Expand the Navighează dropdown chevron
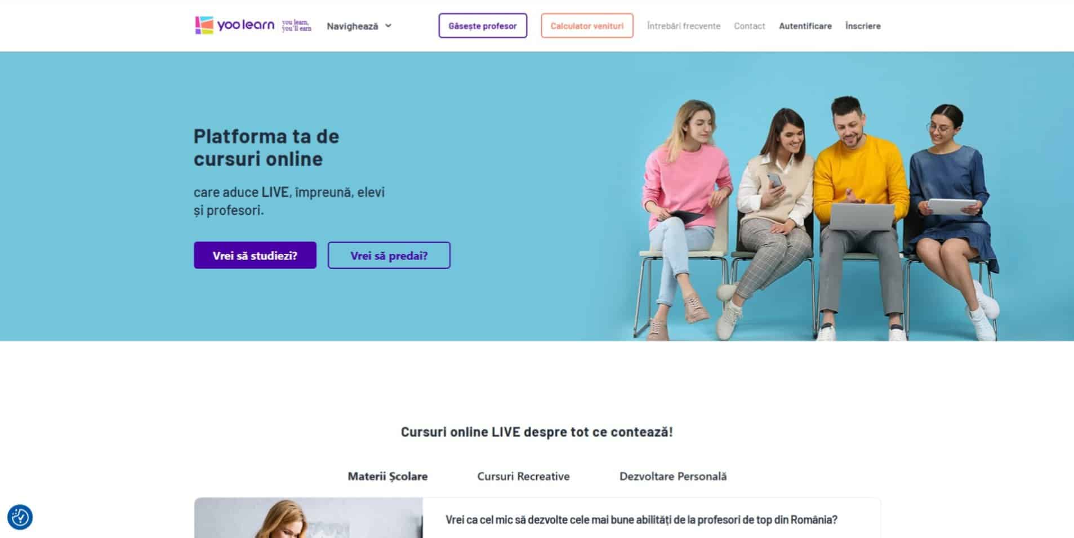This screenshot has height=538, width=1074. 388,26
